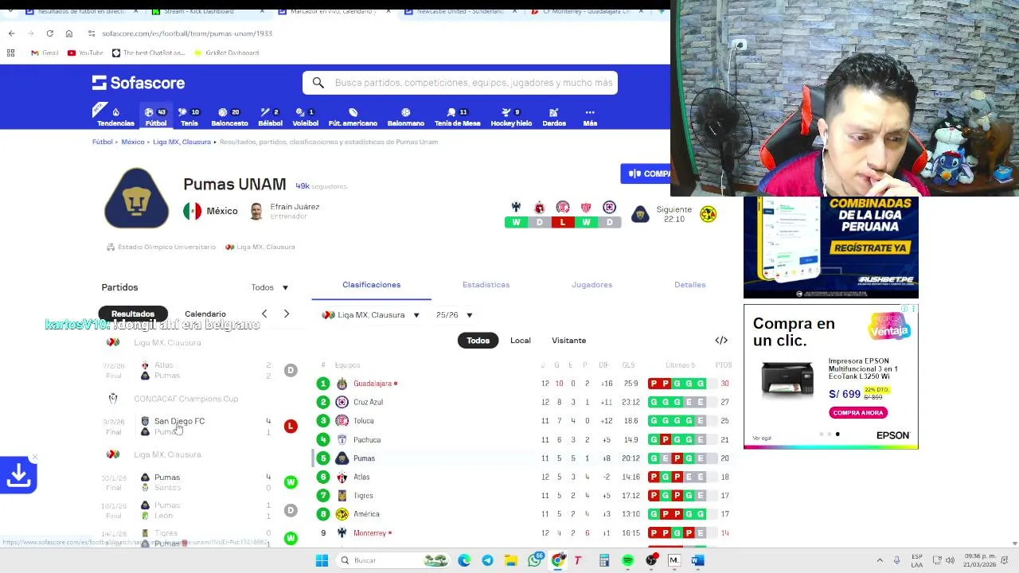The image size is (1019, 573).
Task: Open the Dardos sport section
Action: click(x=554, y=117)
